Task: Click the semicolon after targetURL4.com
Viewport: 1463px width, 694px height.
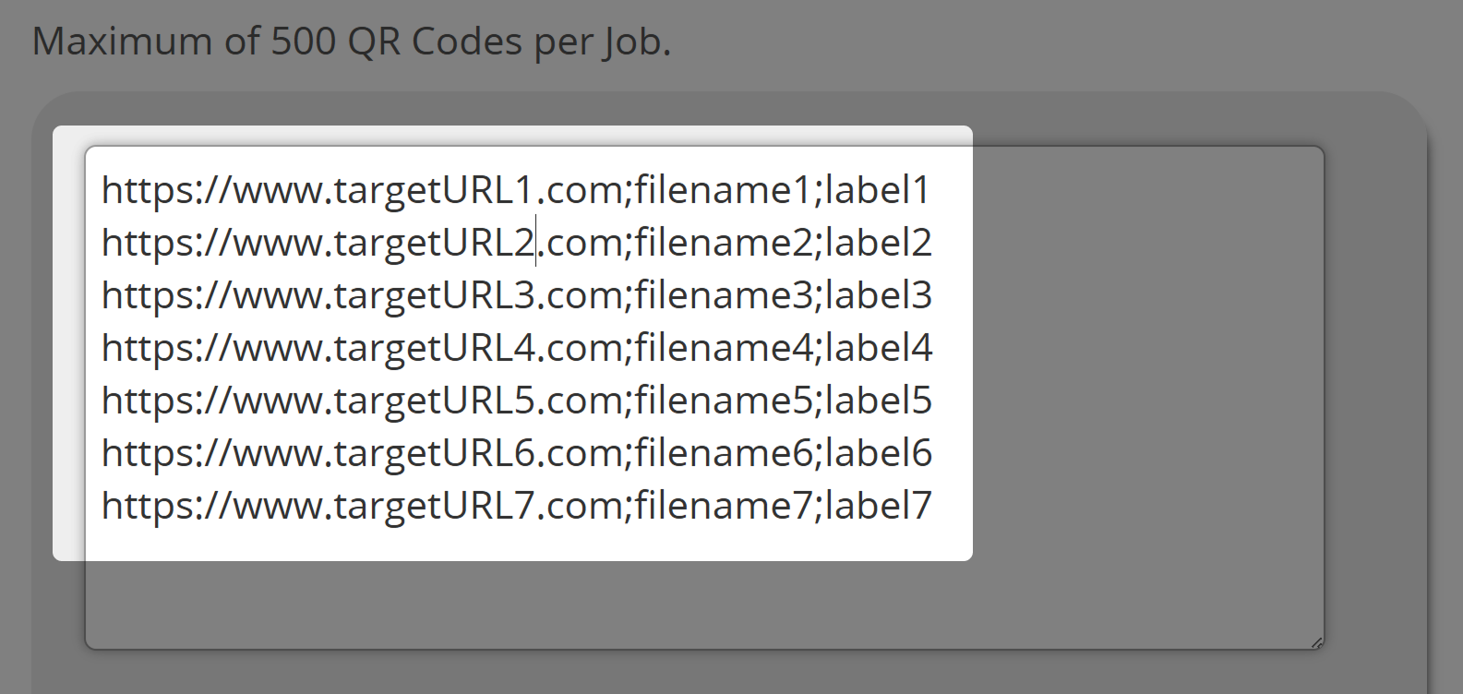Action: [x=628, y=348]
